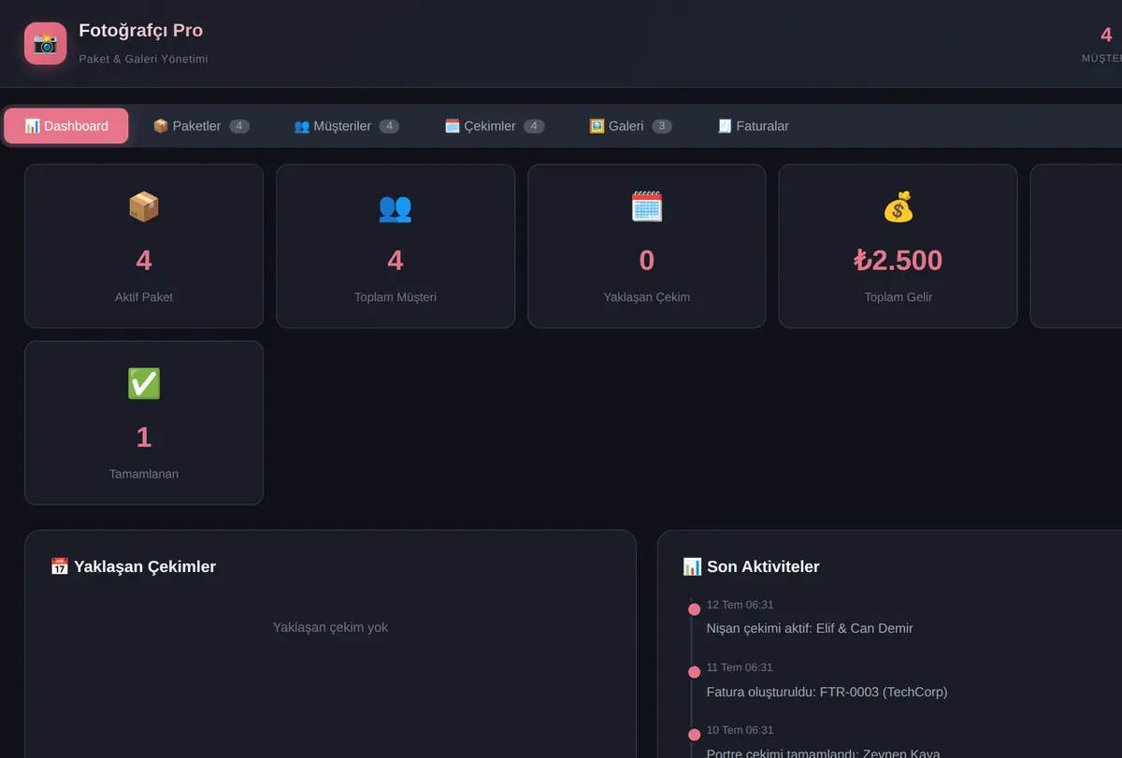Click the 'Yaklaşan çekim yok' message
1122x758 pixels.
pyautogui.click(x=330, y=627)
